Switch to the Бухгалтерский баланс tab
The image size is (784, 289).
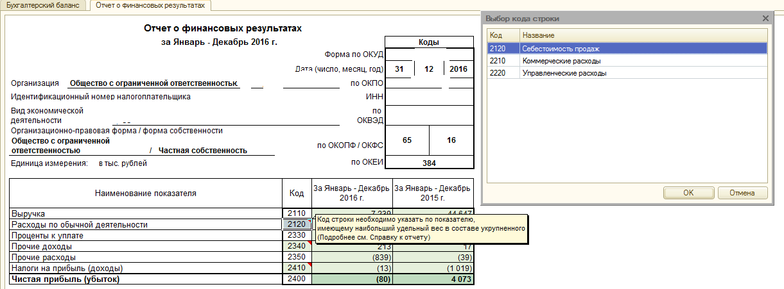(x=44, y=6)
